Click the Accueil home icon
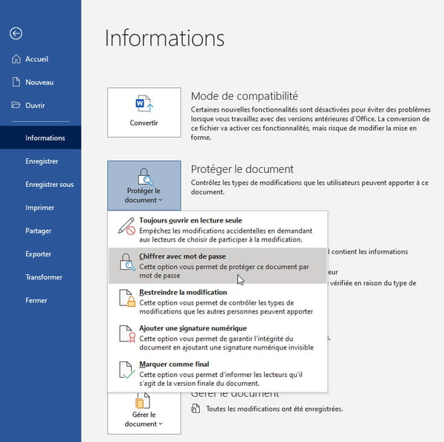 point(16,59)
